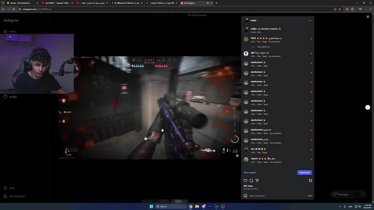
Task: Click Post to submit the comment
Action: [x=310, y=196]
